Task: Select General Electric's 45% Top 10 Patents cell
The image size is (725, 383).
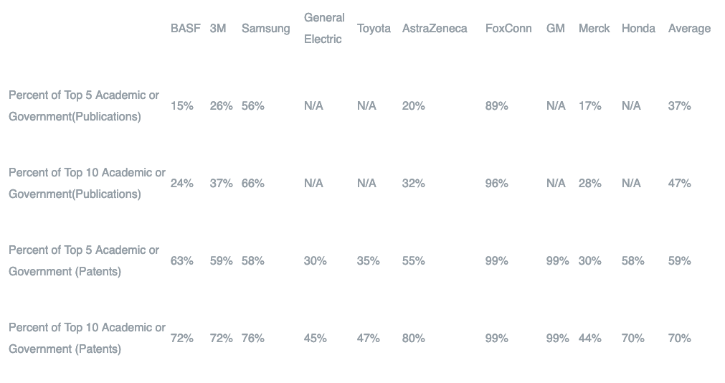Action: tap(316, 338)
